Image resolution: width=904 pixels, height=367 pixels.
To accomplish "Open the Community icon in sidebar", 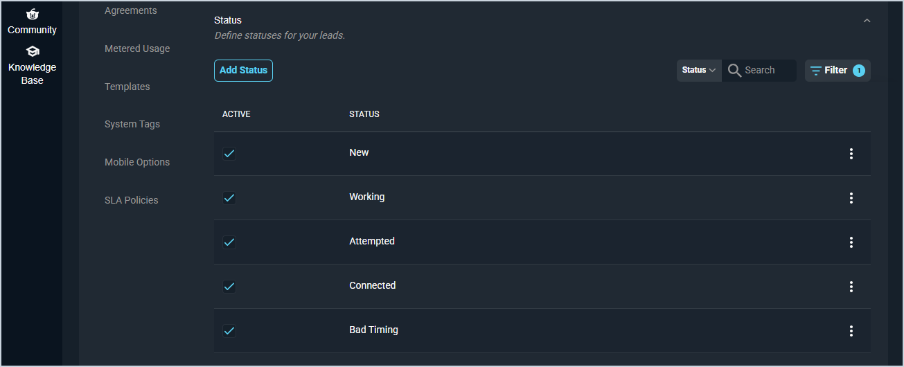I will (x=32, y=14).
